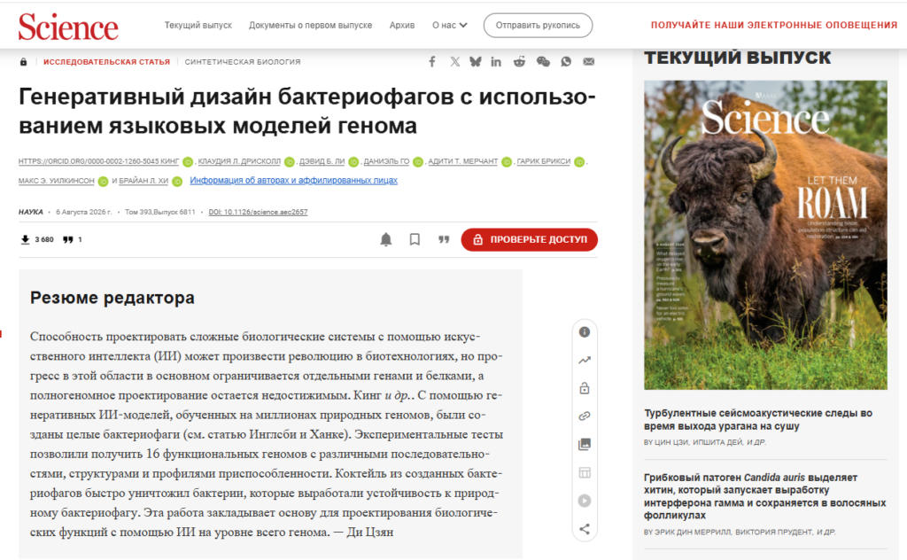Click the ТЕКУЩИЙ ВЫПУСК heading

(x=738, y=58)
